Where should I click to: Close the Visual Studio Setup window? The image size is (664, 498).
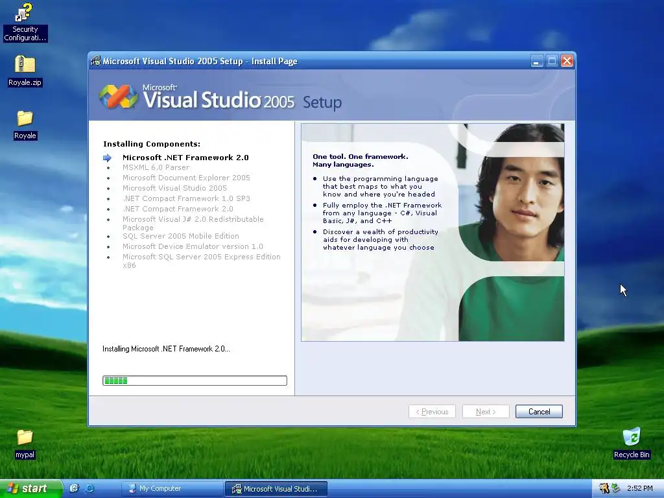point(567,61)
